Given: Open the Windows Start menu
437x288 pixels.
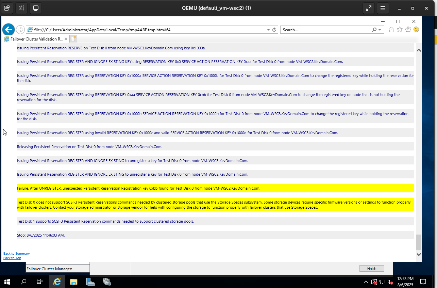Looking at the screenshot, I should pyautogui.click(x=7, y=282).
